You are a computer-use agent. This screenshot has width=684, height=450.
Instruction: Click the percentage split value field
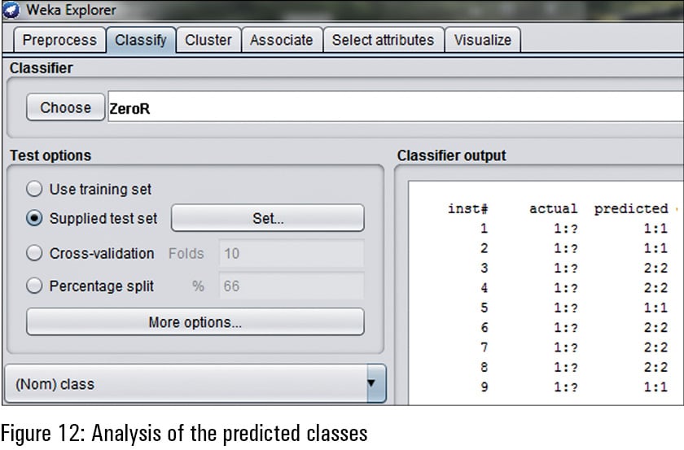[x=291, y=286]
